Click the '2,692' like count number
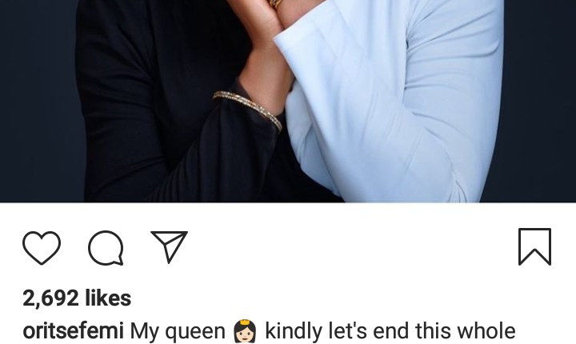This screenshot has width=576, height=344. click(x=50, y=298)
